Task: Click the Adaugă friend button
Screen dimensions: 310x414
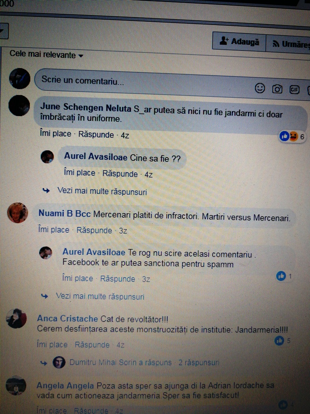Action: 239,42
